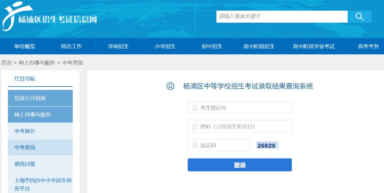Click the 杨浦区中等学校招生考试录取结果查询系统 heading
The height and width of the screenshot is (193, 384).
[248, 86]
